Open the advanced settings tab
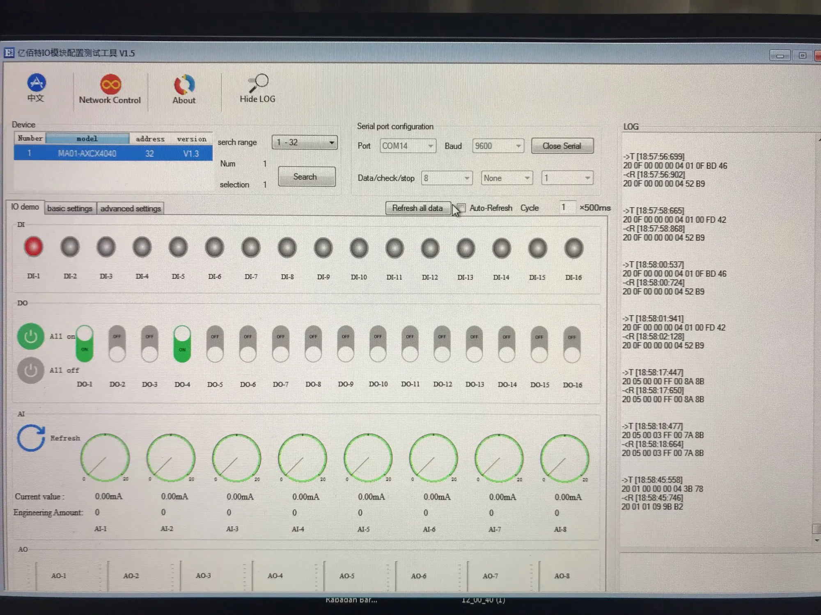Screen dimensions: 821x615 [131, 208]
